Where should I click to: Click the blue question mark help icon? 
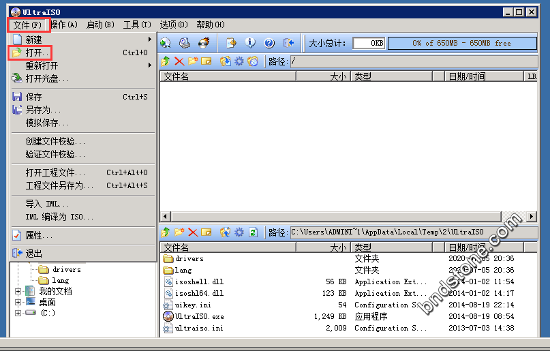click(x=269, y=43)
